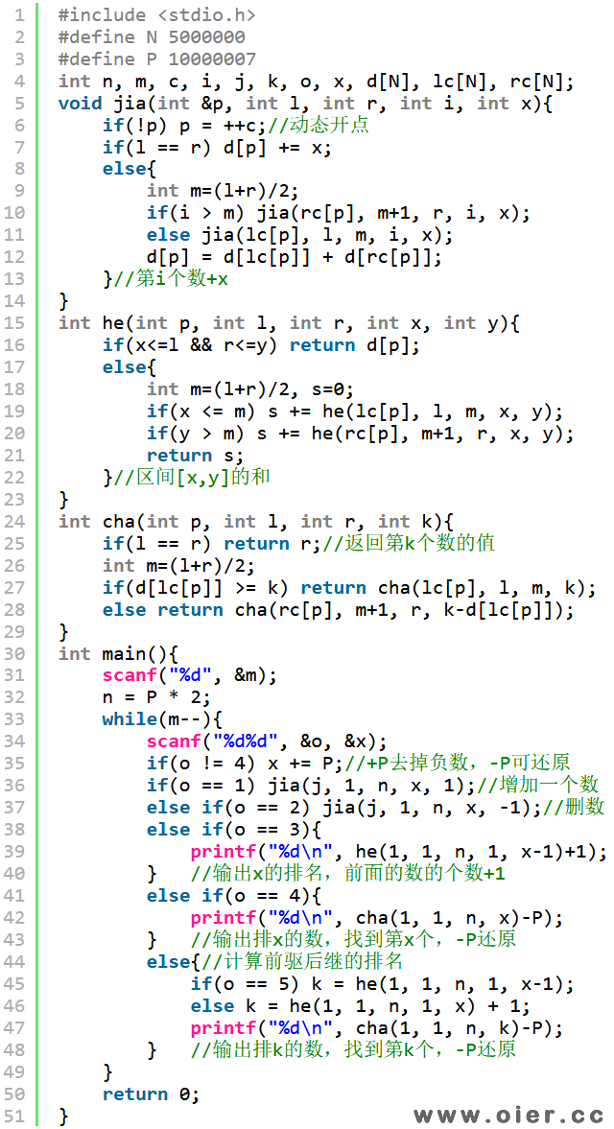Click 'else k = he(1, 1, n, 1, x) + 1;'
This screenshot has width=614, height=1129.
pos(361,1006)
